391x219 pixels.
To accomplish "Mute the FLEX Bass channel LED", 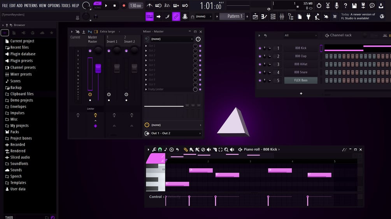I will (x=260, y=81).
